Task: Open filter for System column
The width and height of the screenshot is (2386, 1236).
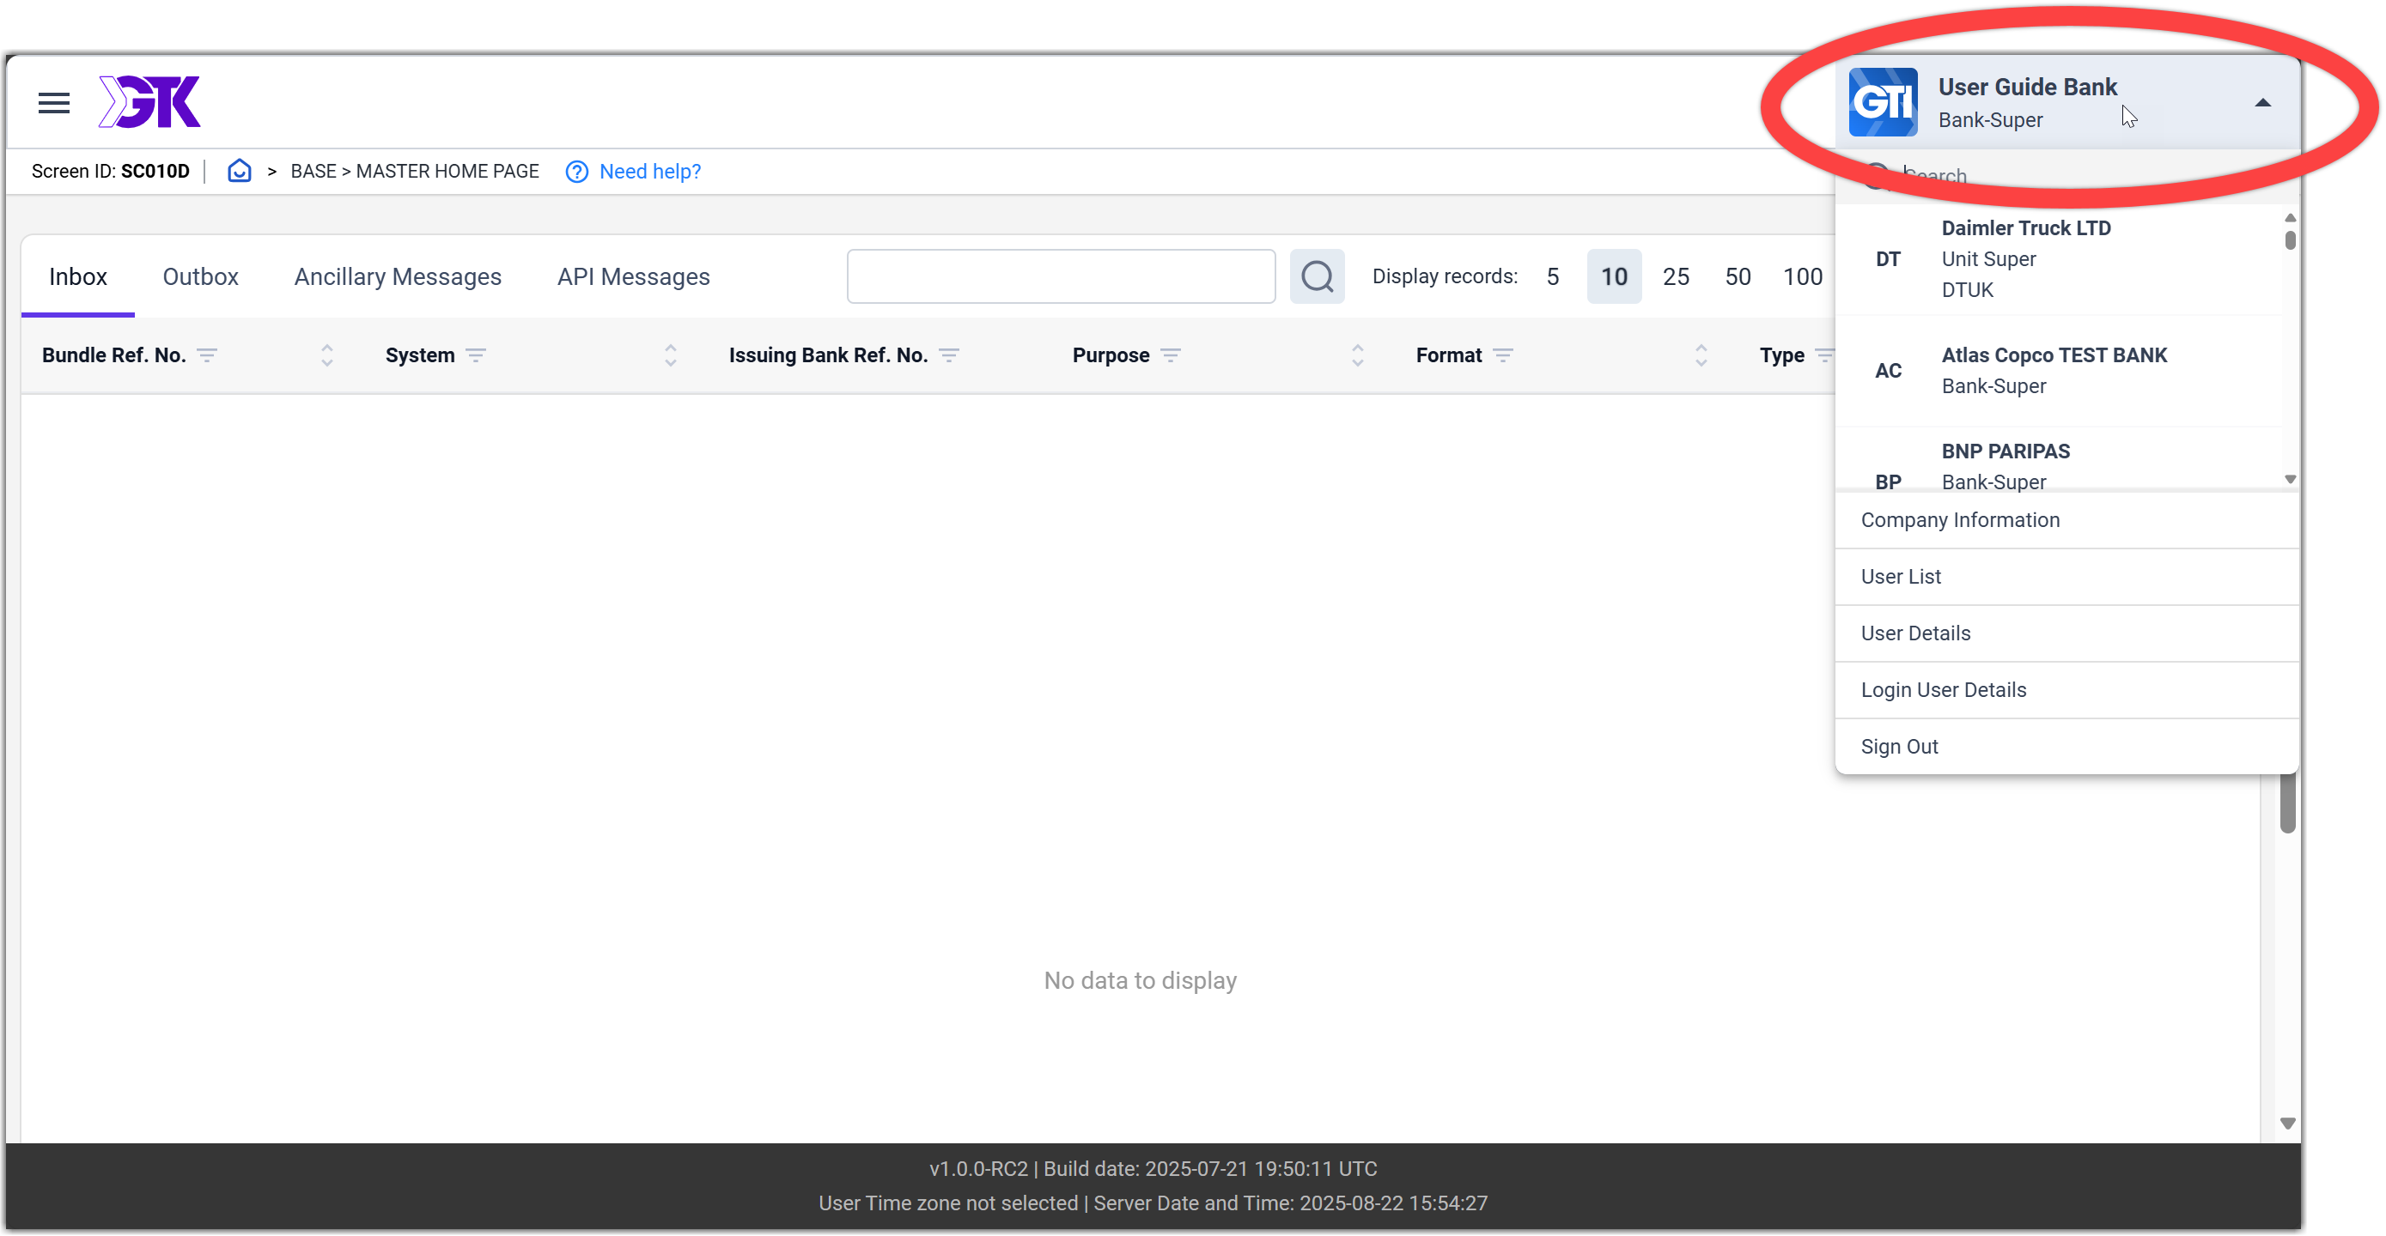Action: tap(476, 355)
